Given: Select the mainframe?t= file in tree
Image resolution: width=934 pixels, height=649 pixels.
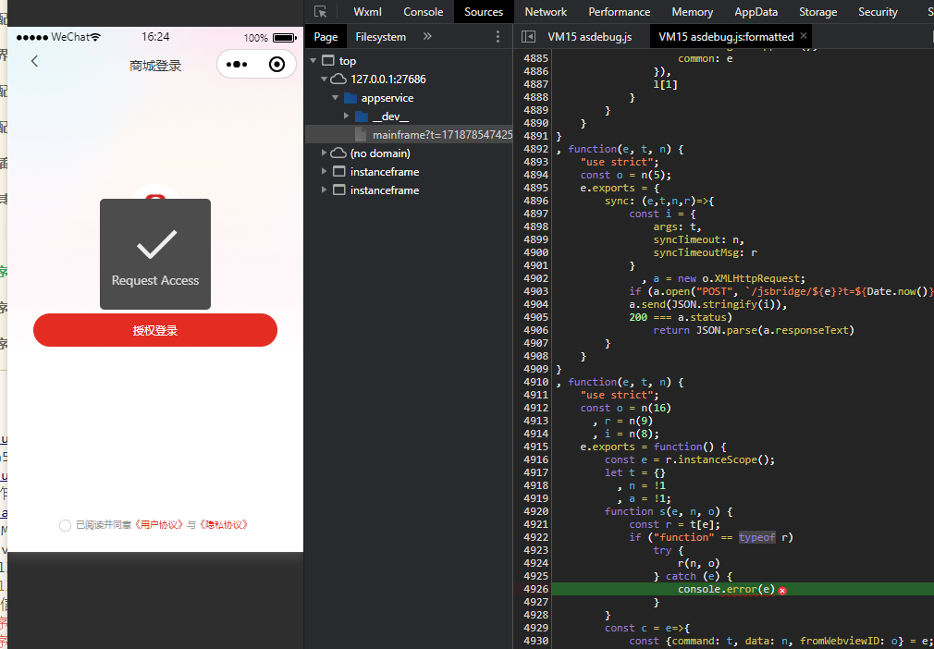Looking at the screenshot, I should tap(409, 135).
